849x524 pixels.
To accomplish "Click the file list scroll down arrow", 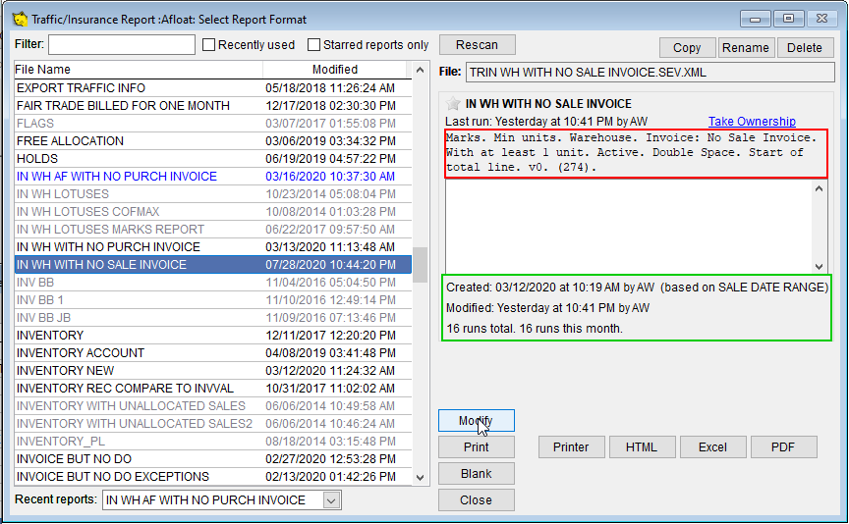I will 421,477.
